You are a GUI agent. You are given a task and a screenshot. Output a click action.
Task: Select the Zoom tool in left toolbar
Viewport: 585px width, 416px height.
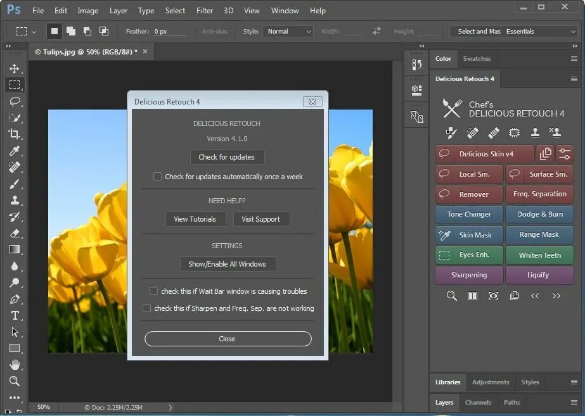(15, 381)
